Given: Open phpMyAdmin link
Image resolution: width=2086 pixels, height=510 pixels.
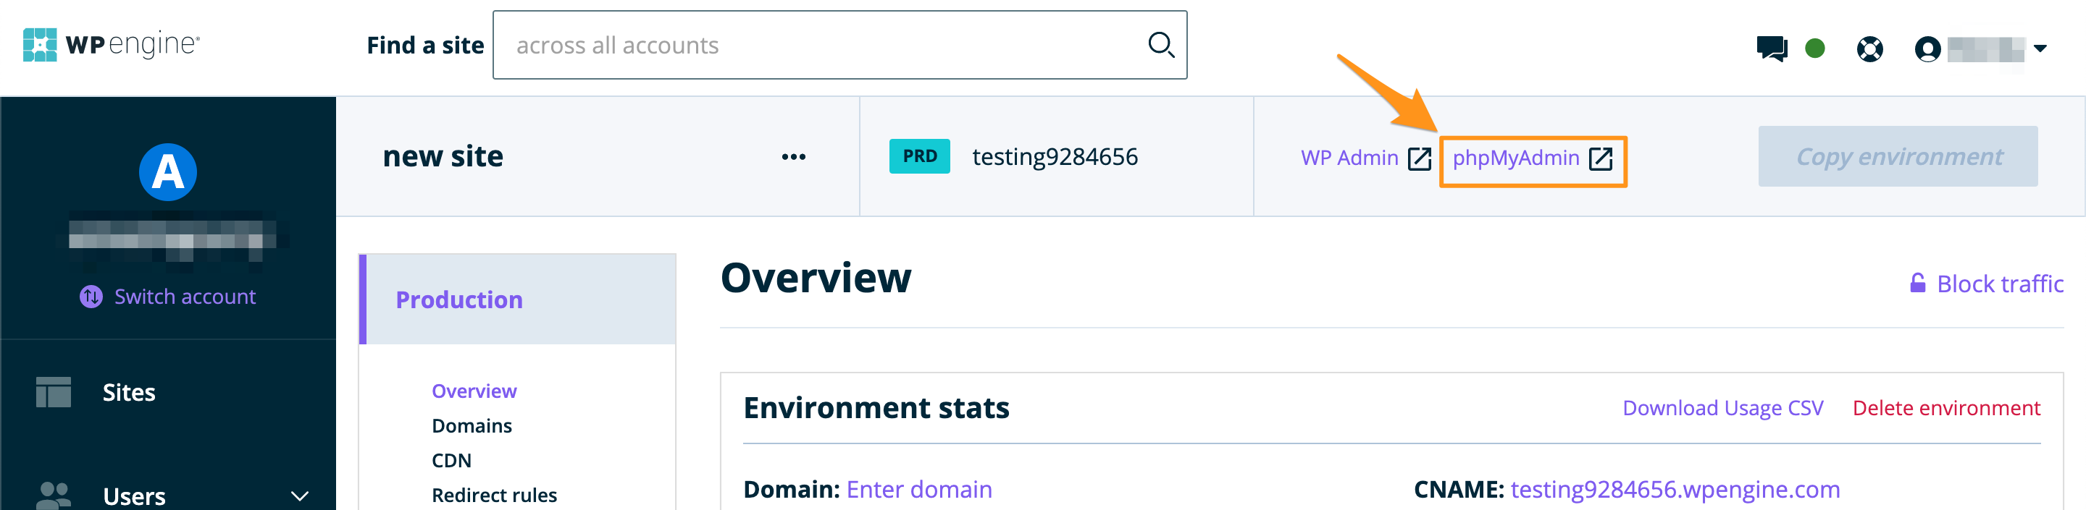Looking at the screenshot, I should click(1531, 158).
